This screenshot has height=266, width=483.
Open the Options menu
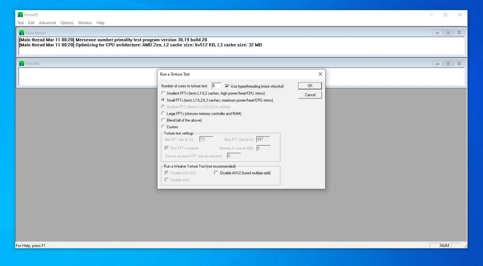pyautogui.click(x=67, y=23)
